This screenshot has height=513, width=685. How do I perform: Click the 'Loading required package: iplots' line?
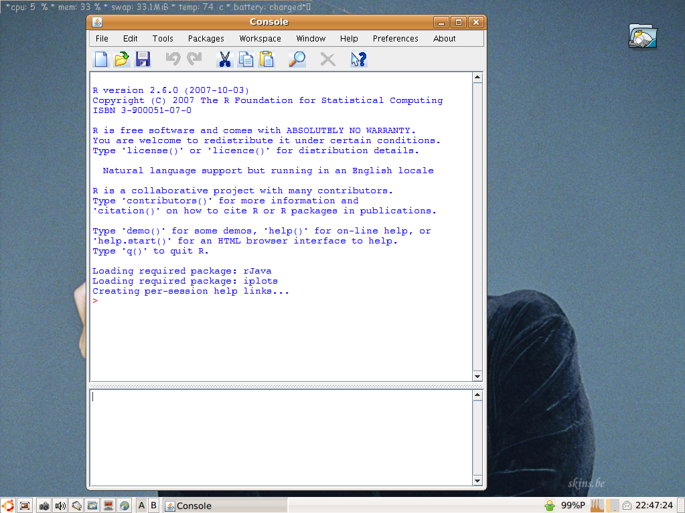tap(185, 281)
